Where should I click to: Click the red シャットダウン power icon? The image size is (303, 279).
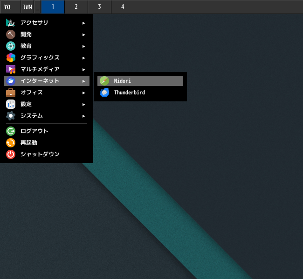pyautogui.click(x=11, y=154)
